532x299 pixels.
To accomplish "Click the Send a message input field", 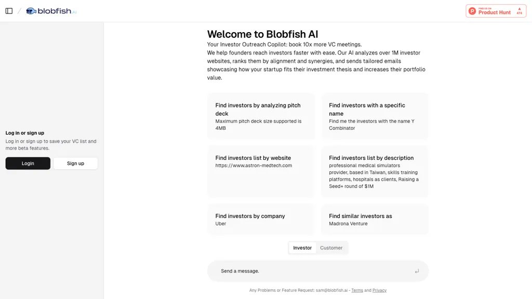I will [318, 271].
